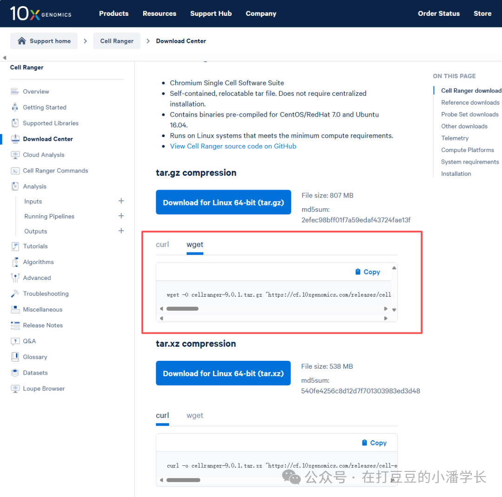502x497 pixels.
Task: Expand the Outputs section with plus
Action: coord(121,231)
